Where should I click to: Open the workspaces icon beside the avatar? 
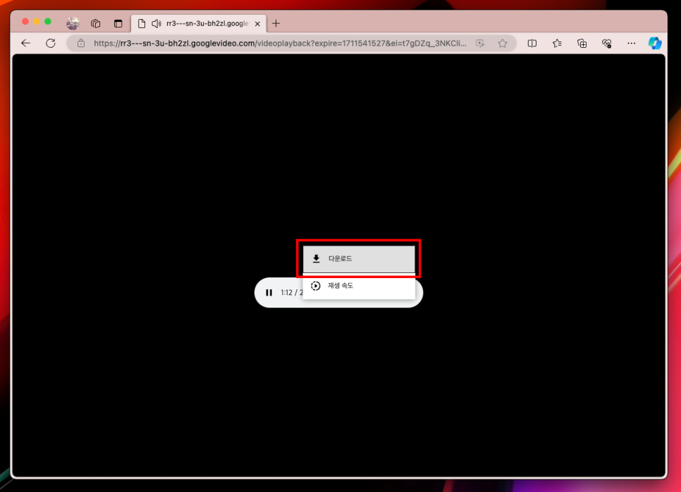(96, 23)
